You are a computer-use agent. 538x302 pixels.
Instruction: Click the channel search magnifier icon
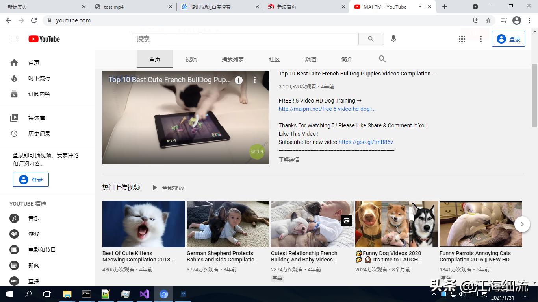382,59
